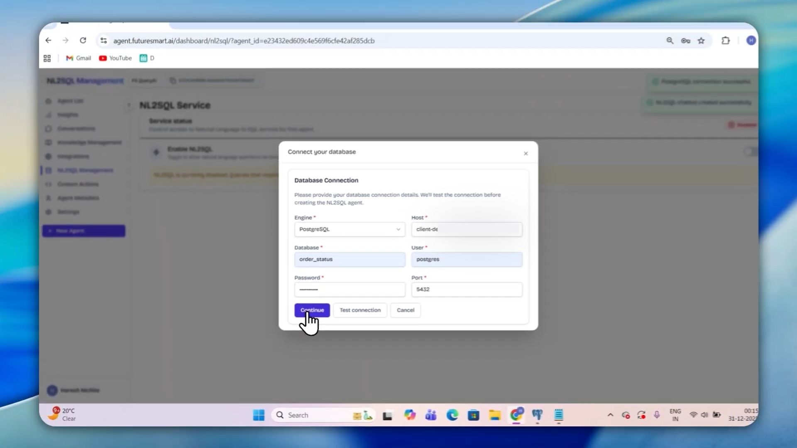Open File Explorer from the taskbar
Image resolution: width=797 pixels, height=448 pixels.
pyautogui.click(x=495, y=415)
